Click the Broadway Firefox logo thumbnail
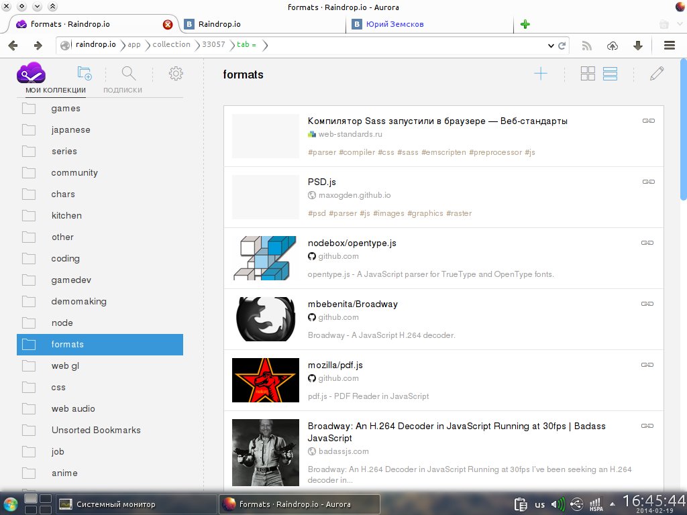The width and height of the screenshot is (687, 515). pyautogui.click(x=266, y=319)
